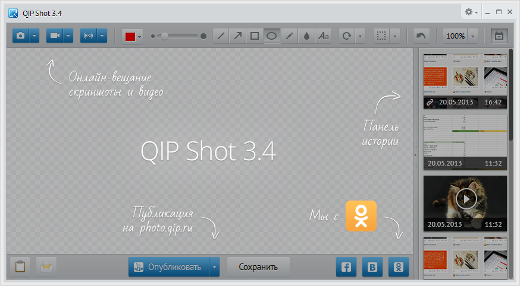
Task: Select the text annotation tool
Action: click(323, 36)
